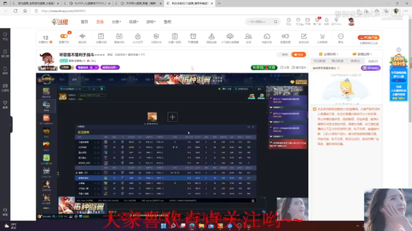Expand the 游戏 games dropdown
Viewport: 412px width, 231px height.
click(151, 22)
